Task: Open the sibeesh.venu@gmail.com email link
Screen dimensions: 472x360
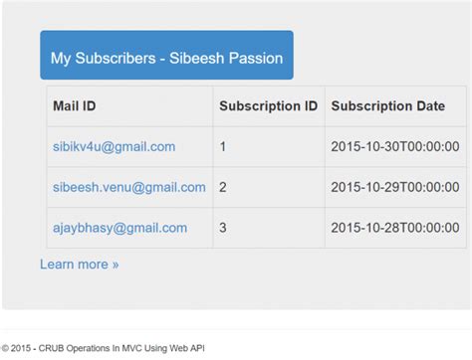Action: [129, 187]
